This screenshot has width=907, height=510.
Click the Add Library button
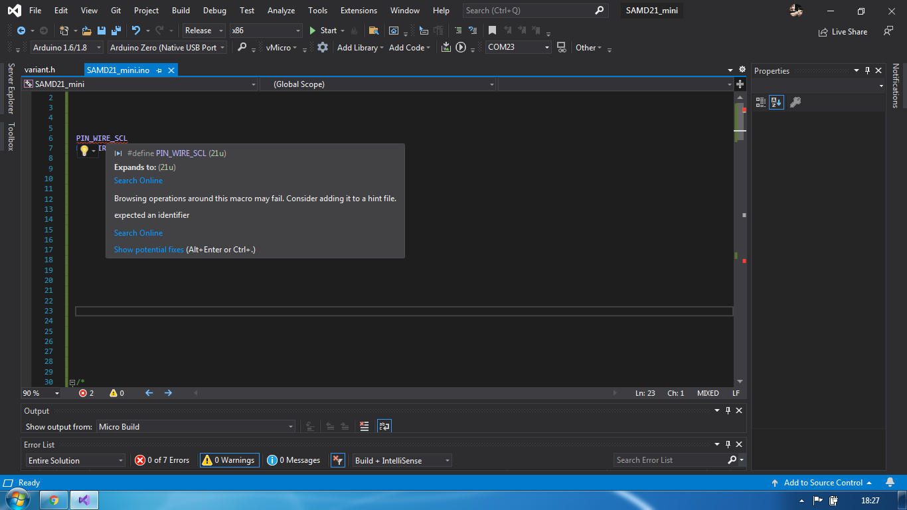361,47
